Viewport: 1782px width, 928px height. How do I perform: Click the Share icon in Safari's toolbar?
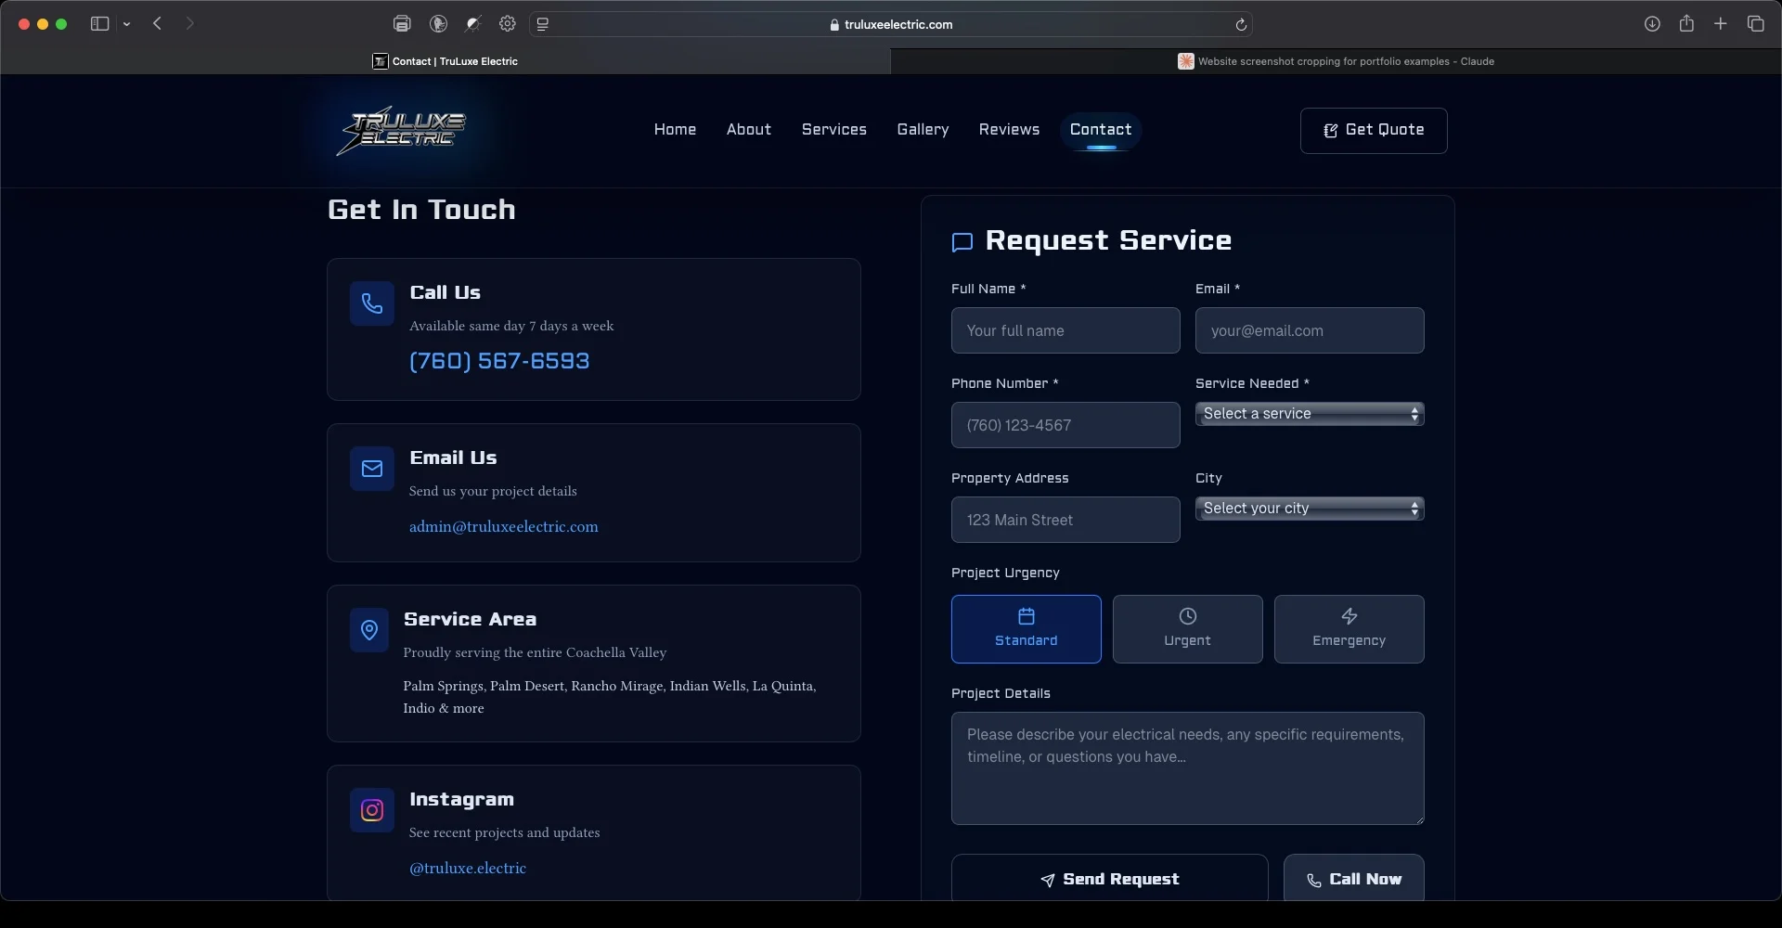click(x=1686, y=24)
